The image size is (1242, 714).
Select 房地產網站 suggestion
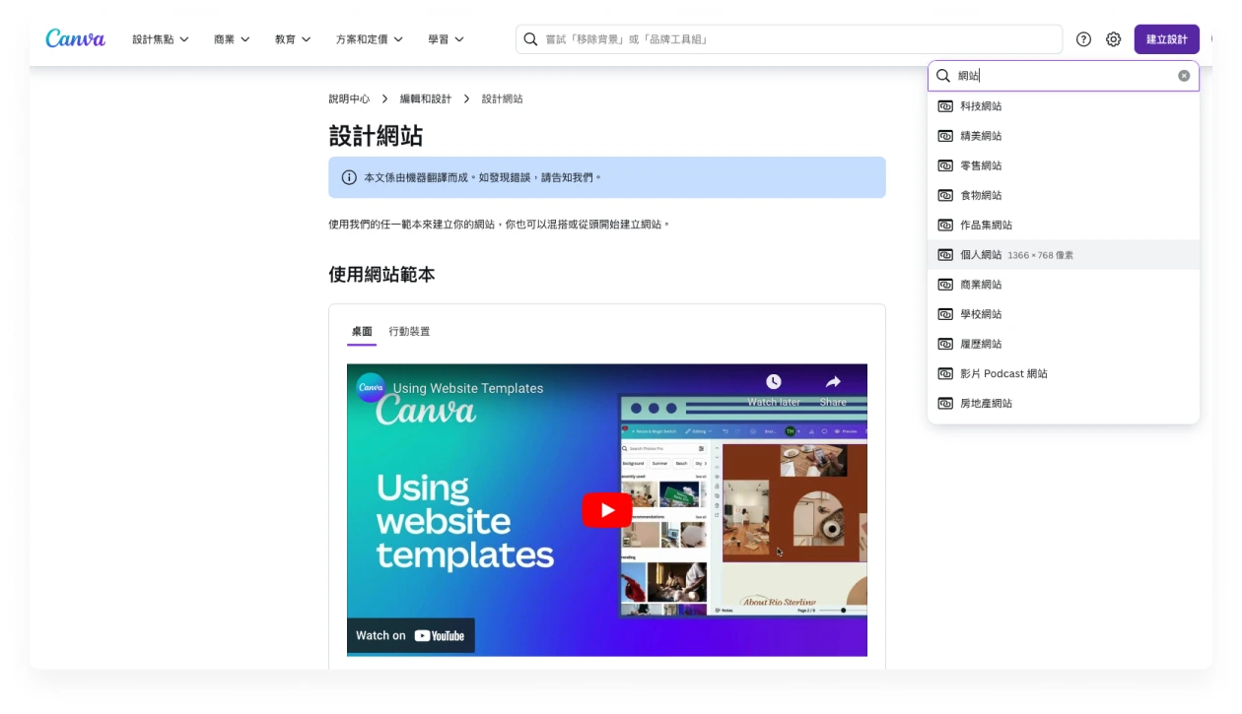point(1064,403)
